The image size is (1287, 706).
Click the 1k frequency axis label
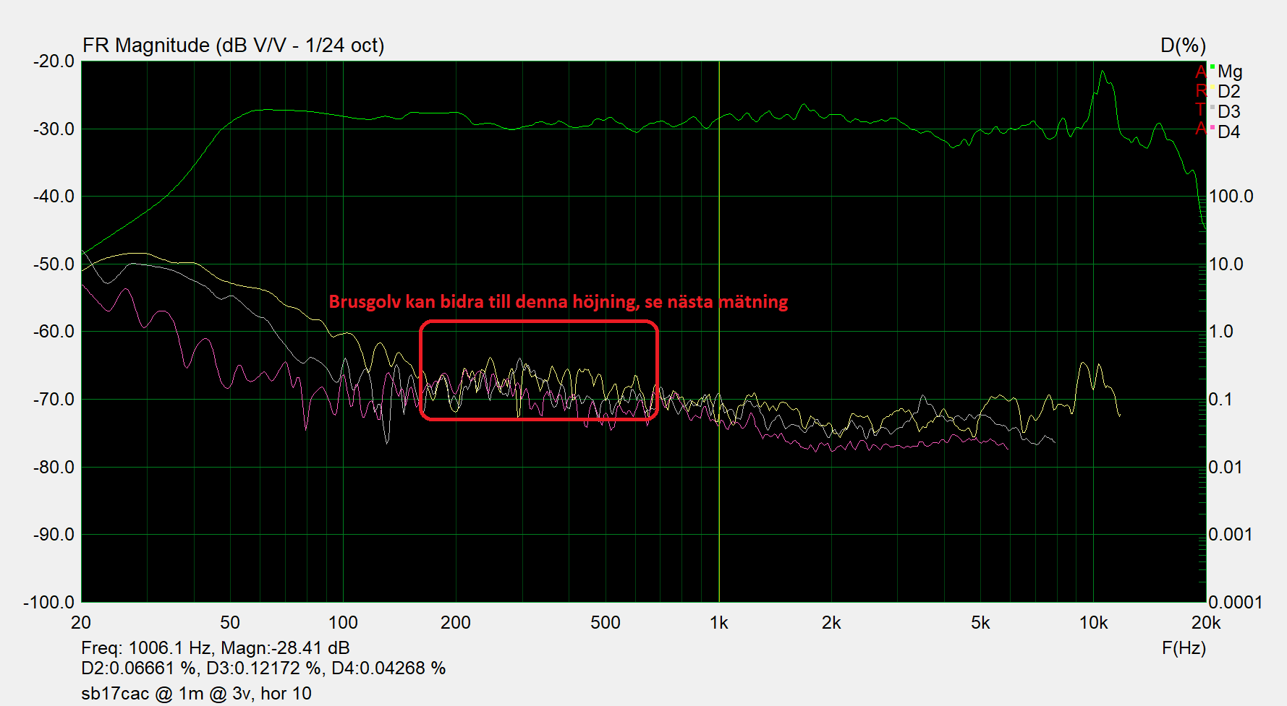click(x=719, y=623)
